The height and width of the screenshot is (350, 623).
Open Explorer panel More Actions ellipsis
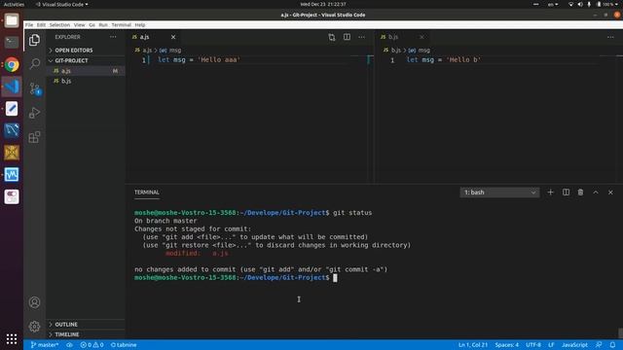pos(113,37)
